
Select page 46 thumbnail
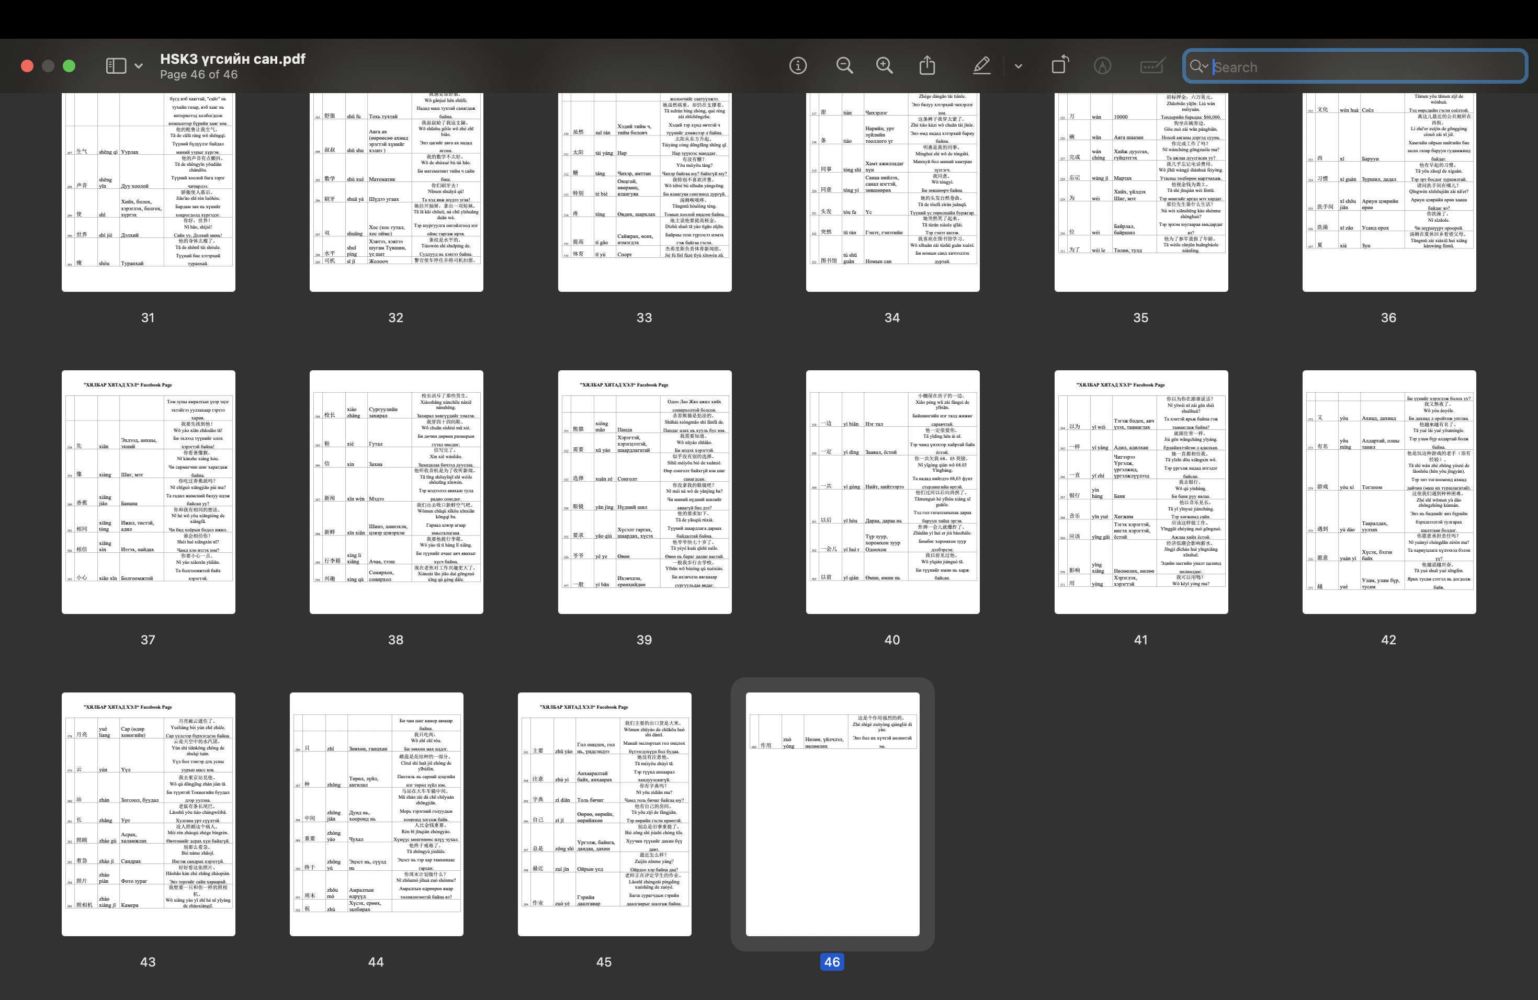(832, 814)
